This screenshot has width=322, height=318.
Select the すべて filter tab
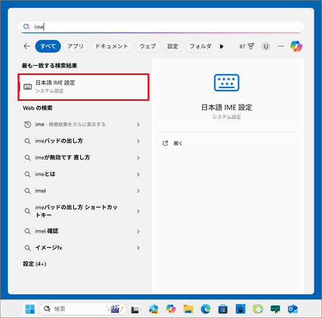click(x=48, y=46)
